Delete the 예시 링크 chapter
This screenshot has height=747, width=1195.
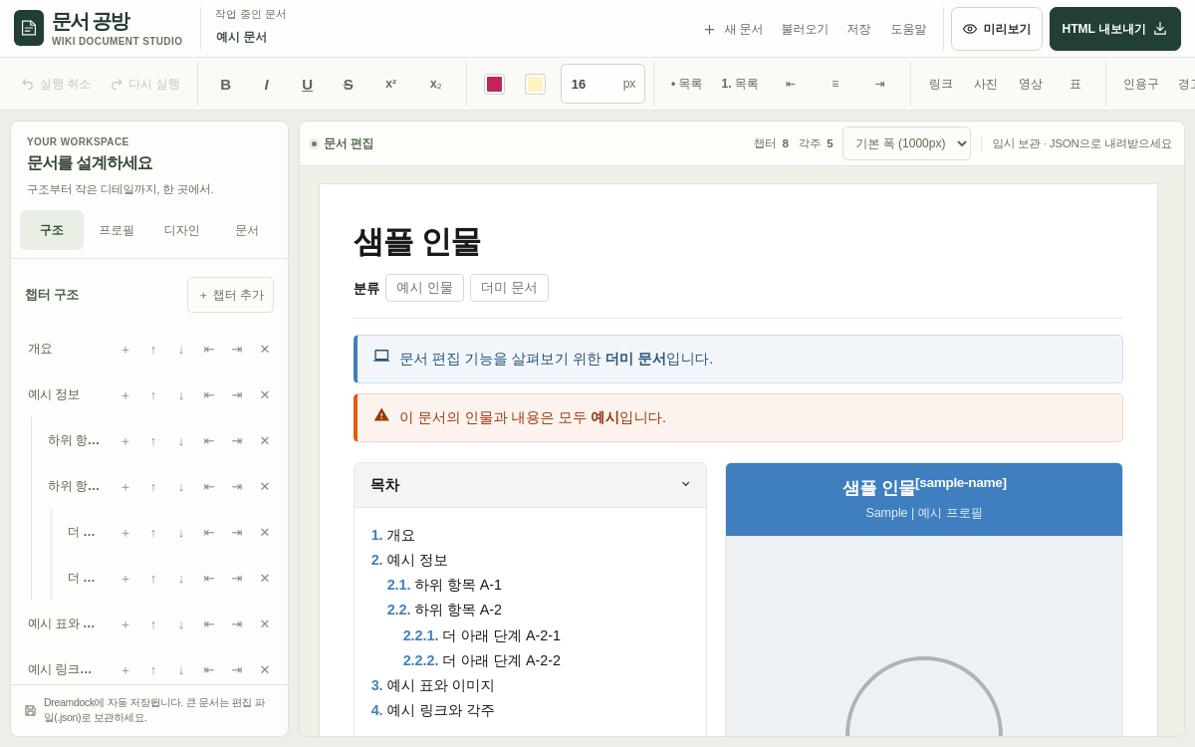point(265,669)
